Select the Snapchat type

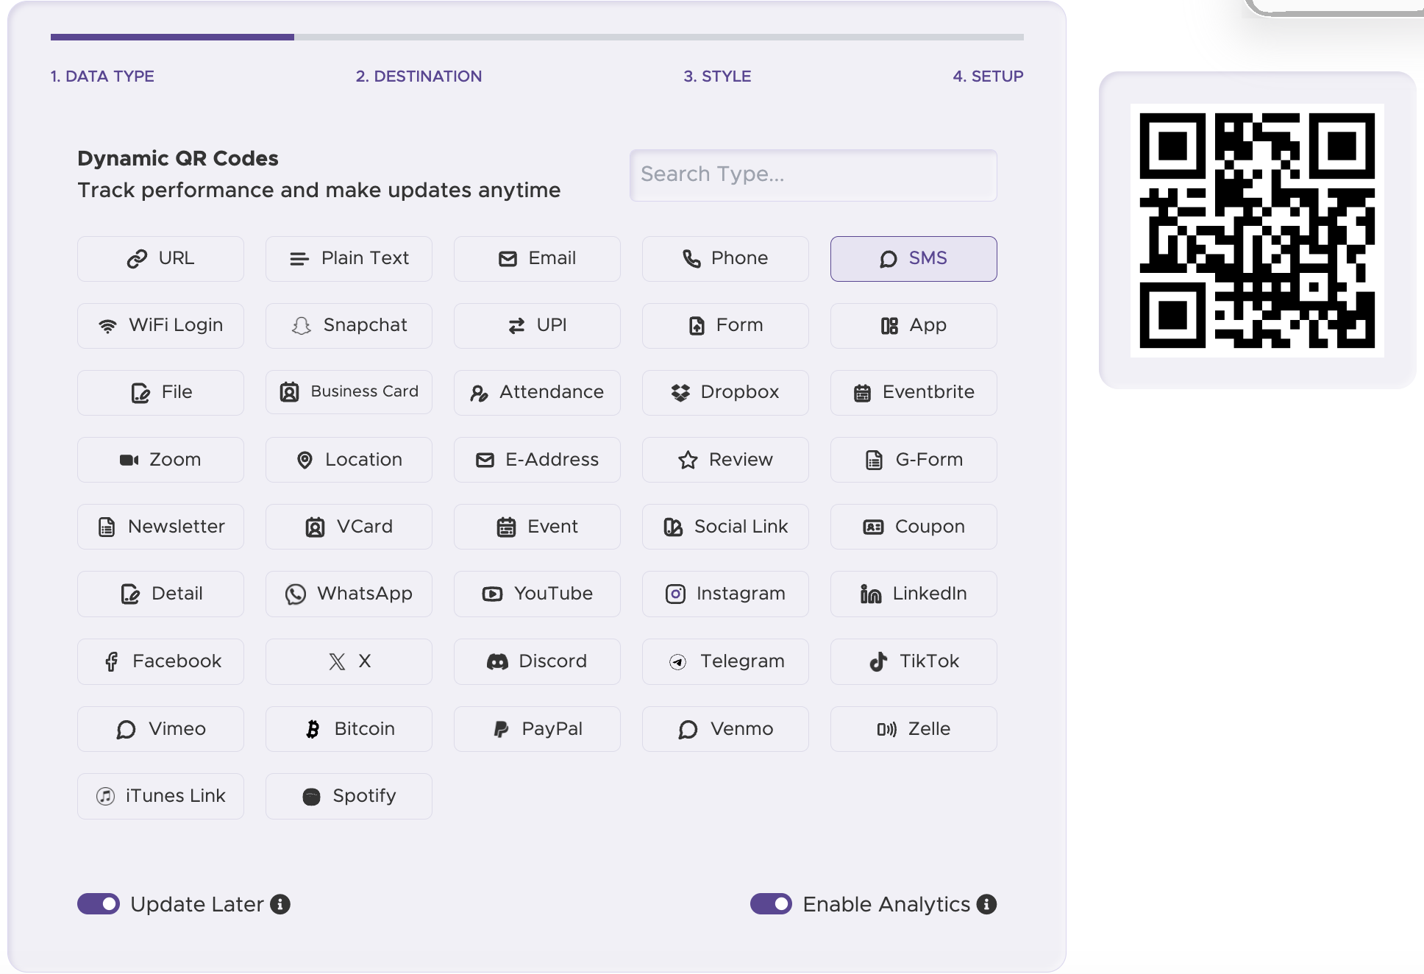(x=349, y=325)
